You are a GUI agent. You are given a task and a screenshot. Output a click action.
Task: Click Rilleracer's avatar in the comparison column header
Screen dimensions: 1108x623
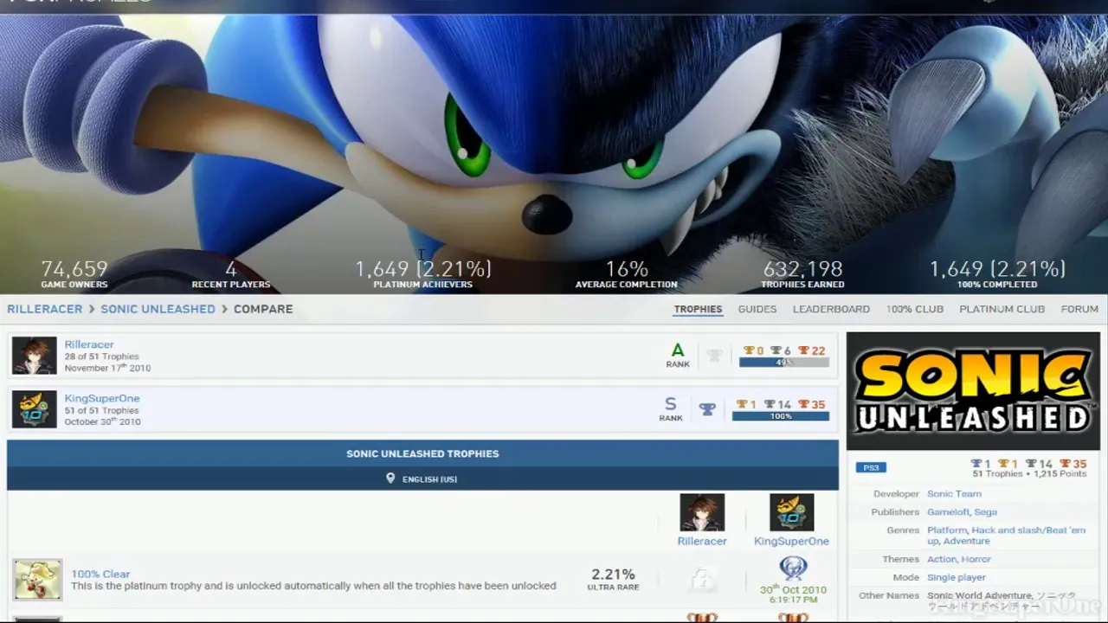click(702, 512)
